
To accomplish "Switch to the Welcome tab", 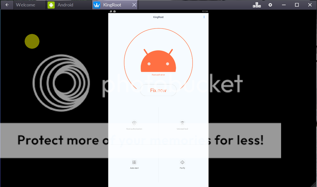I will pos(25,5).
